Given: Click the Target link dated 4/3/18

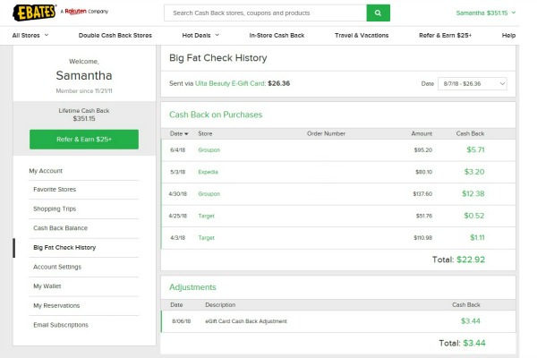Looking at the screenshot, I should point(206,238).
